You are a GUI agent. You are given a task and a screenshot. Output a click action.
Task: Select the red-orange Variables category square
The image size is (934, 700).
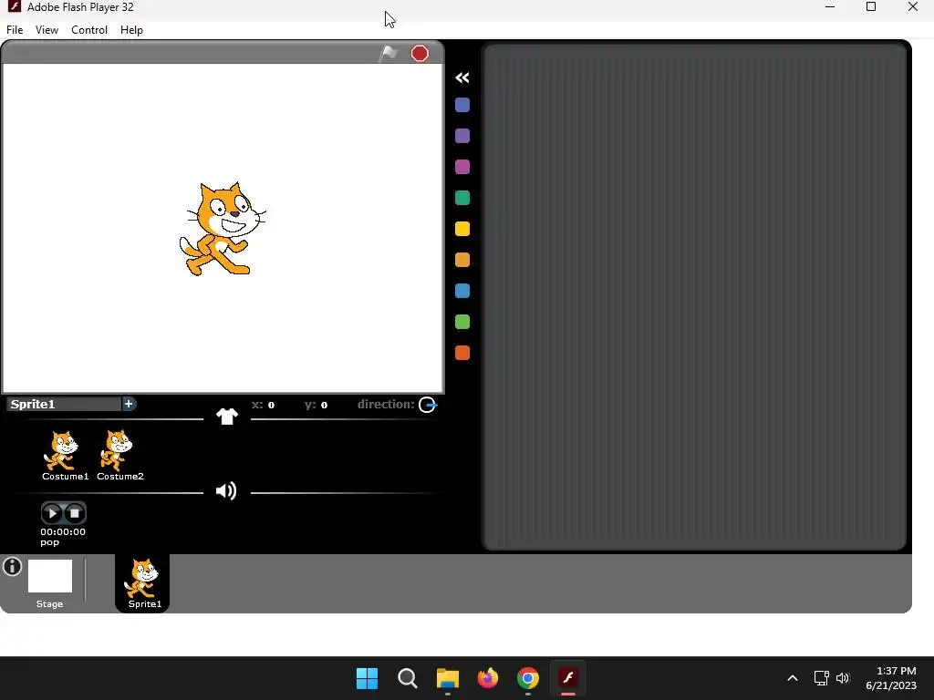tap(462, 353)
